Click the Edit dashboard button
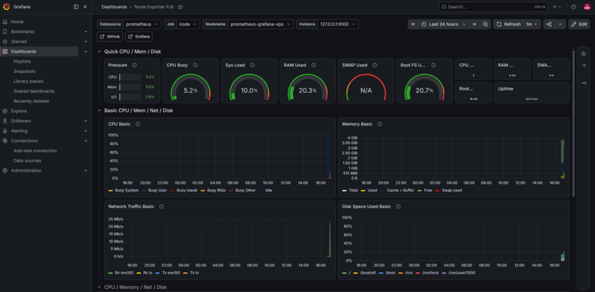Image resolution: width=595 pixels, height=292 pixels. pyautogui.click(x=579, y=24)
